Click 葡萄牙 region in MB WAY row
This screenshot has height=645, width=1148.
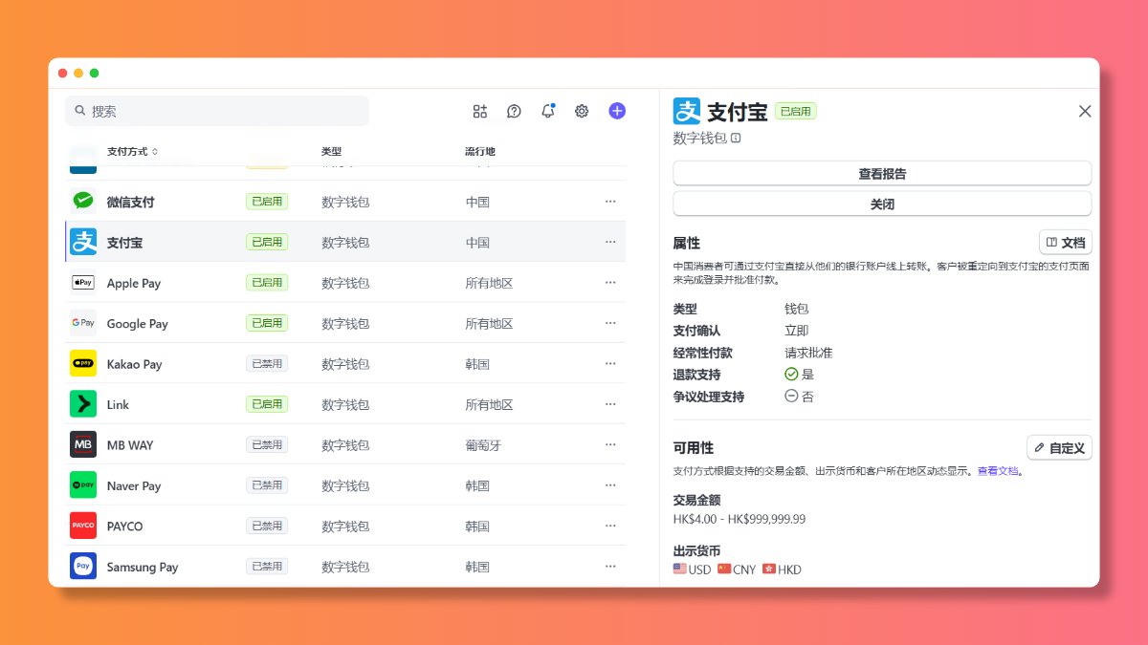(x=483, y=445)
